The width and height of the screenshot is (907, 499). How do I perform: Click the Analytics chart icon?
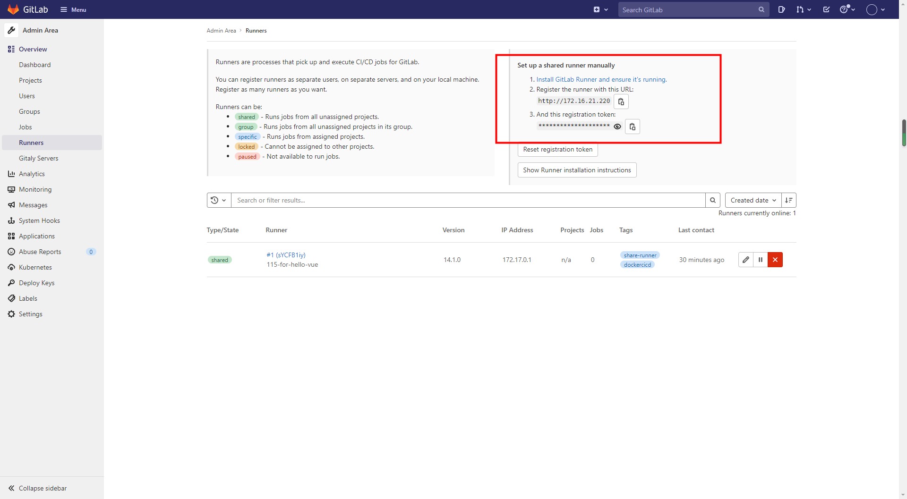point(11,174)
